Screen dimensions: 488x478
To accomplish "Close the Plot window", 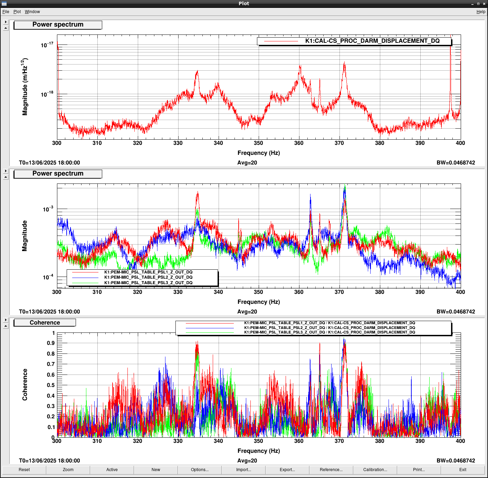I will click(484, 4).
